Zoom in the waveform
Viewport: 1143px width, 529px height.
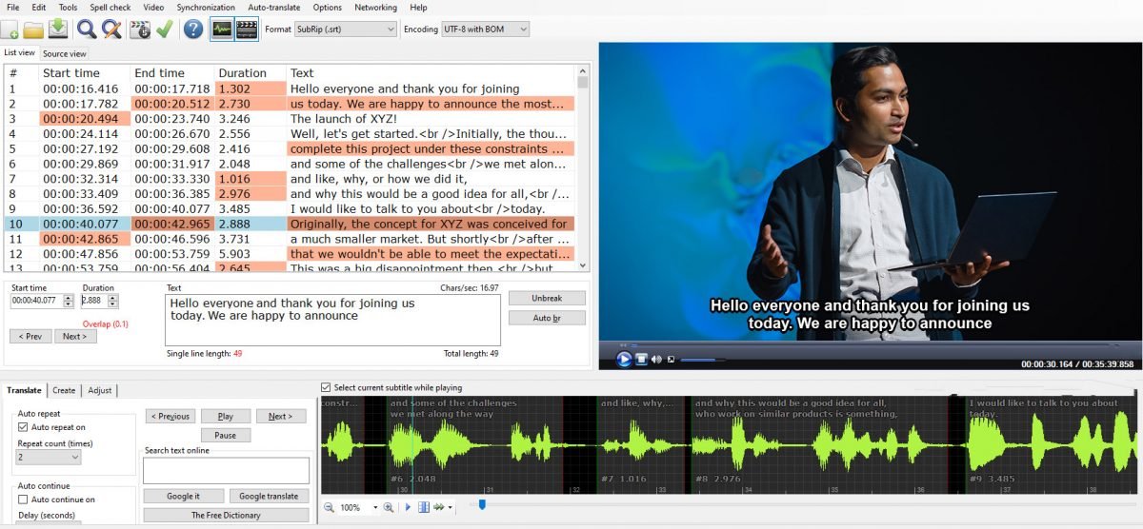click(x=389, y=507)
